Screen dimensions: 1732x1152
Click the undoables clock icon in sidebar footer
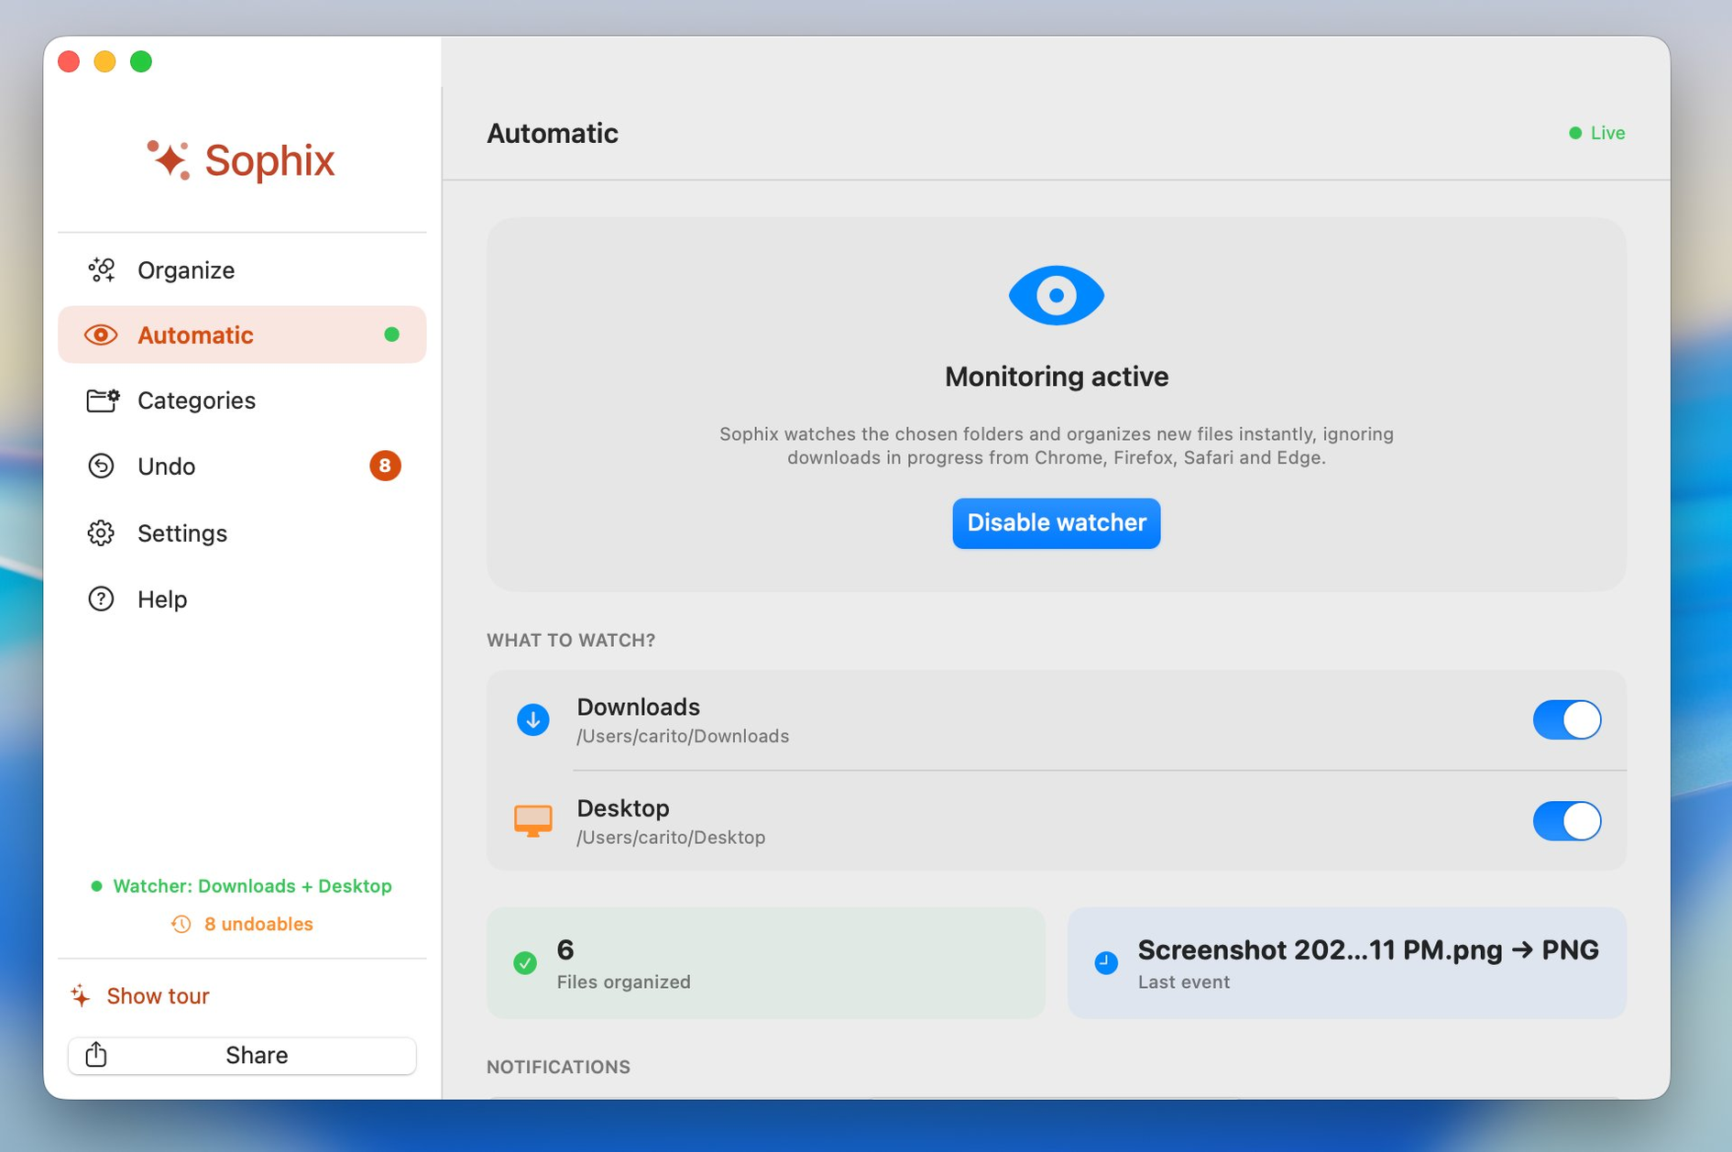181,924
